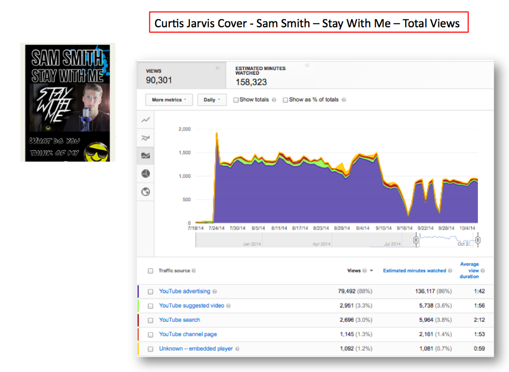Image resolution: width=509 pixels, height=372 pixels.
Task: Switch to the pie chart view icon
Action: (x=146, y=173)
